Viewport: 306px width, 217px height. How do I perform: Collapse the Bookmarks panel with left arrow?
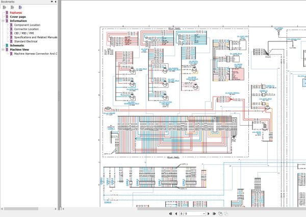(x=56, y=2)
